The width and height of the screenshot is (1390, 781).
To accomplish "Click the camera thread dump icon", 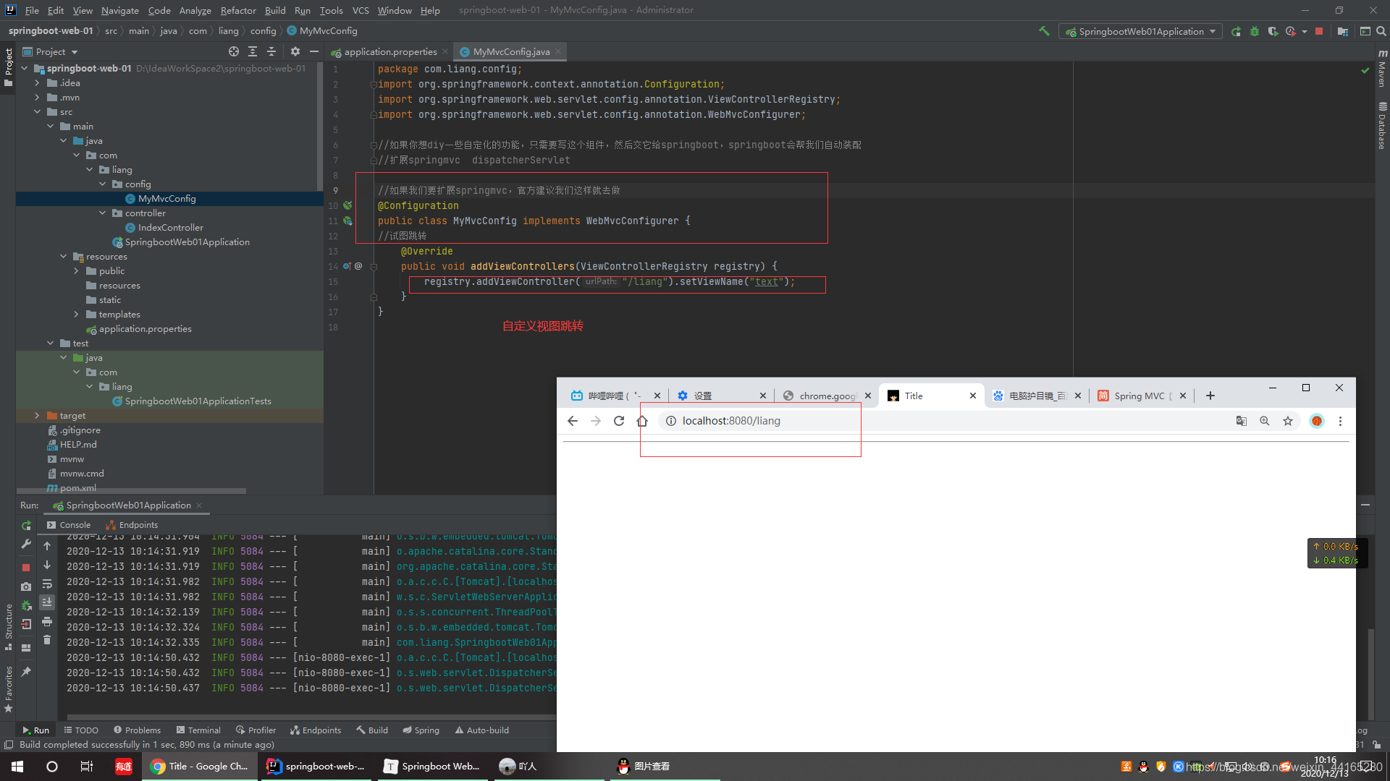I will tap(26, 586).
